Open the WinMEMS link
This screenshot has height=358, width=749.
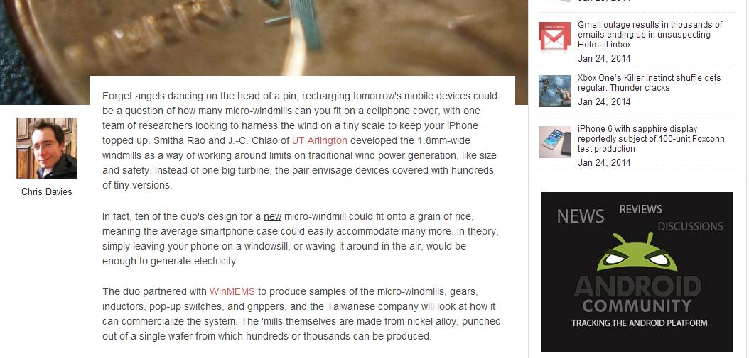point(232,291)
